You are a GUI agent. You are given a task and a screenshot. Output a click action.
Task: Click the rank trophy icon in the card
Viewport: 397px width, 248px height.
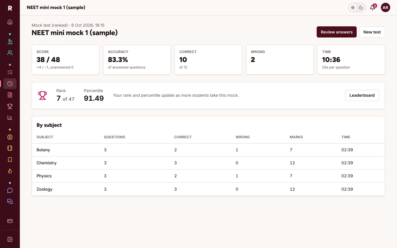42,95
